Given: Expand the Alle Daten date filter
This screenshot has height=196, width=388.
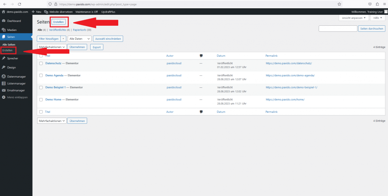Looking at the screenshot, I should click(x=80, y=39).
